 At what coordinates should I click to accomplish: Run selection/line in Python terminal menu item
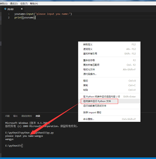109,97
